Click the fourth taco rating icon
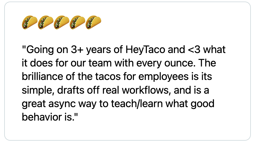 point(77,22)
